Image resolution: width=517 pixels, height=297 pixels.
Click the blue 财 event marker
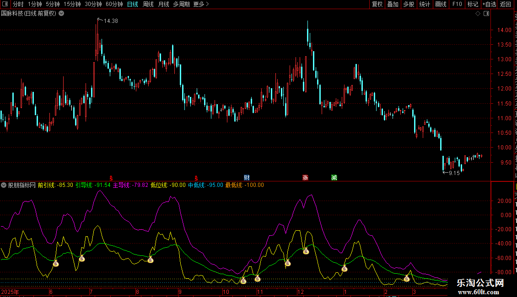(x=247, y=178)
